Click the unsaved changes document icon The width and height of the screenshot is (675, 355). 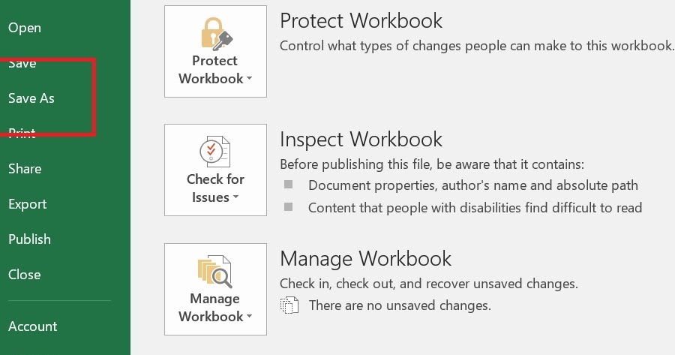click(x=289, y=305)
